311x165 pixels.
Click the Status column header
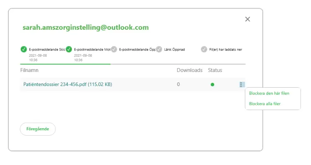(x=215, y=70)
